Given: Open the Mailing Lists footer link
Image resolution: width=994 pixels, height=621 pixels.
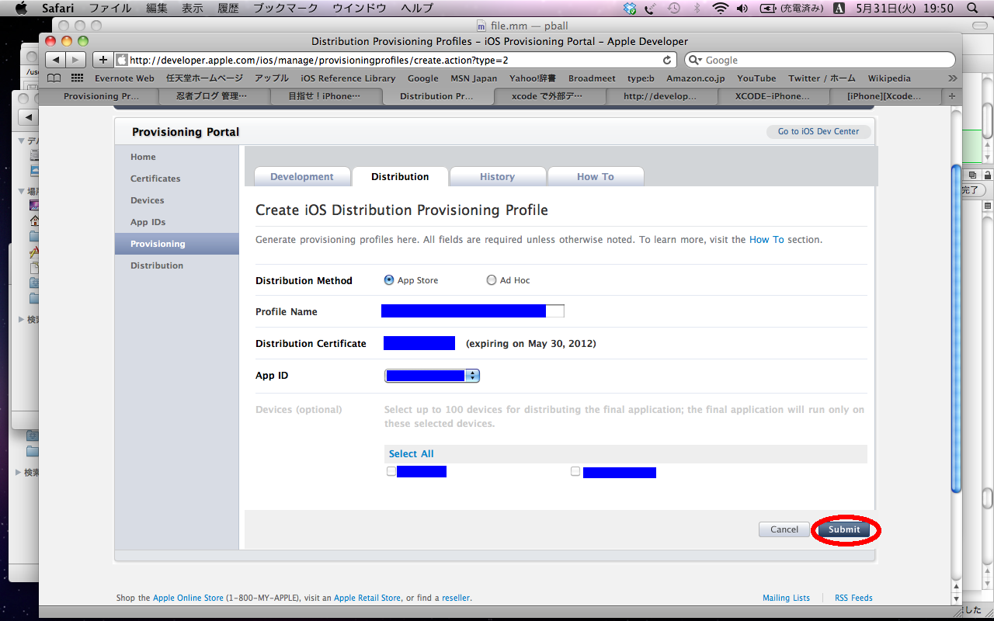Looking at the screenshot, I should [x=786, y=598].
